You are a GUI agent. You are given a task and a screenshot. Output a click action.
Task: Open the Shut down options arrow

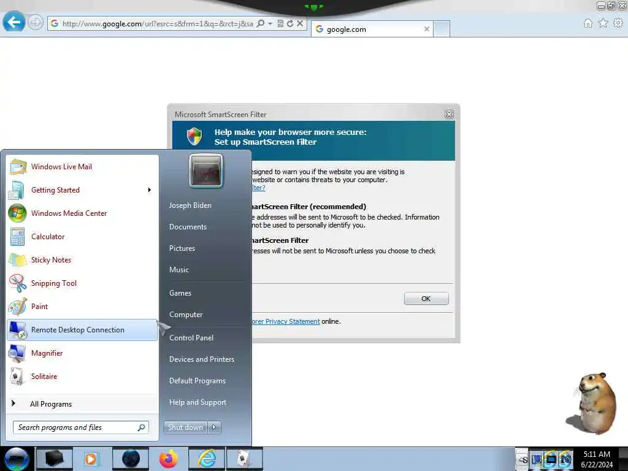(214, 427)
